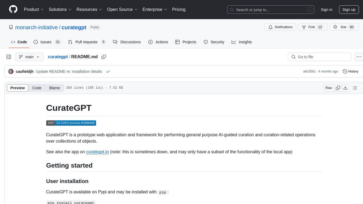Viewport: 363px width, 204px height.
Task: Focus the Go to file search field
Action: (319, 57)
